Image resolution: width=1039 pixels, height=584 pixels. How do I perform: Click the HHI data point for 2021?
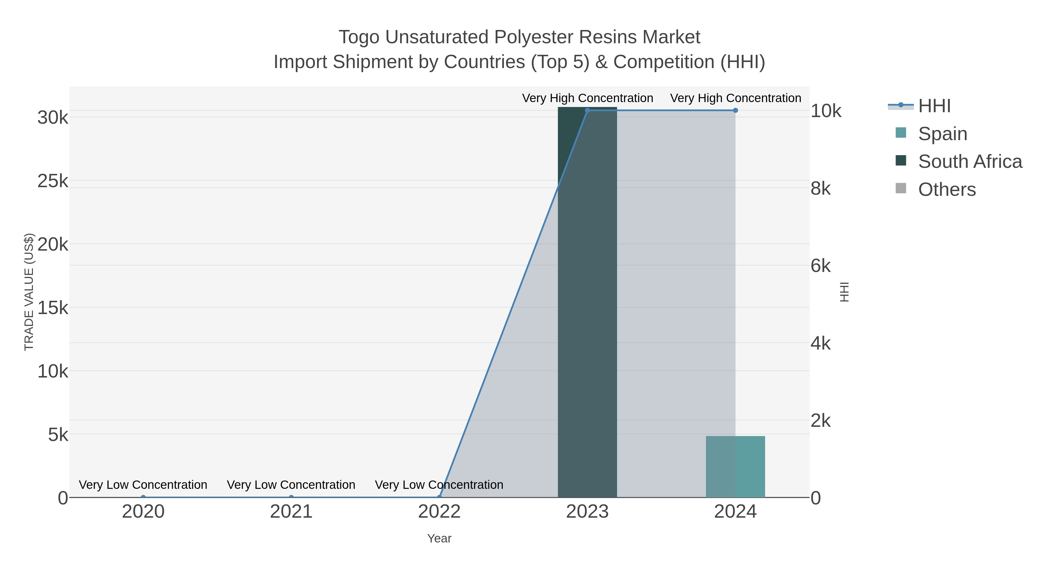(291, 497)
